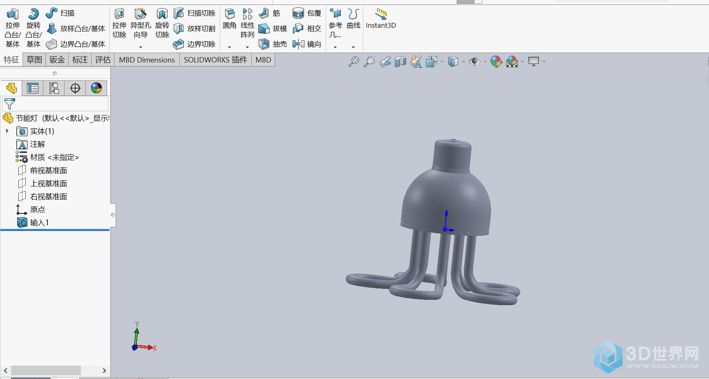This screenshot has height=379, width=709.
Task: Choose the Boundary Boss/Base (边界凸台/基体) tool
Action: pos(76,44)
